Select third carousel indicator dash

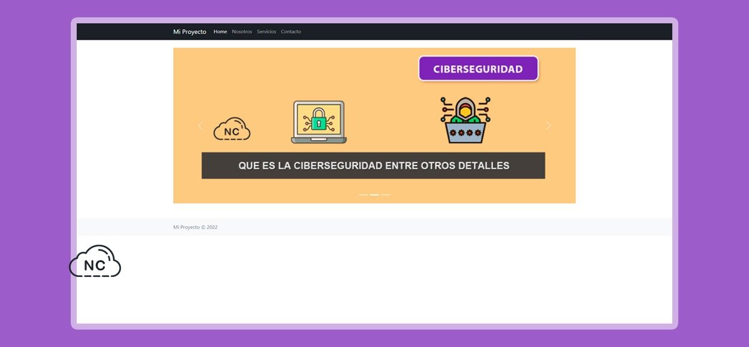pyautogui.click(x=386, y=194)
